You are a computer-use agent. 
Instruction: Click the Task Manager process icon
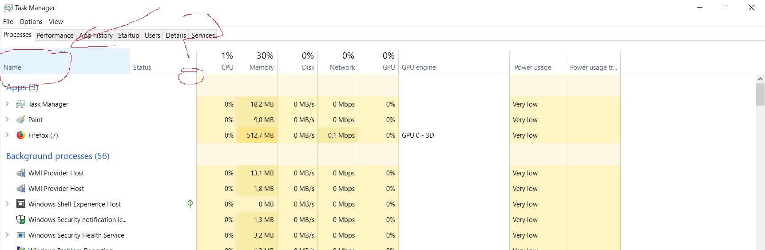click(x=21, y=104)
